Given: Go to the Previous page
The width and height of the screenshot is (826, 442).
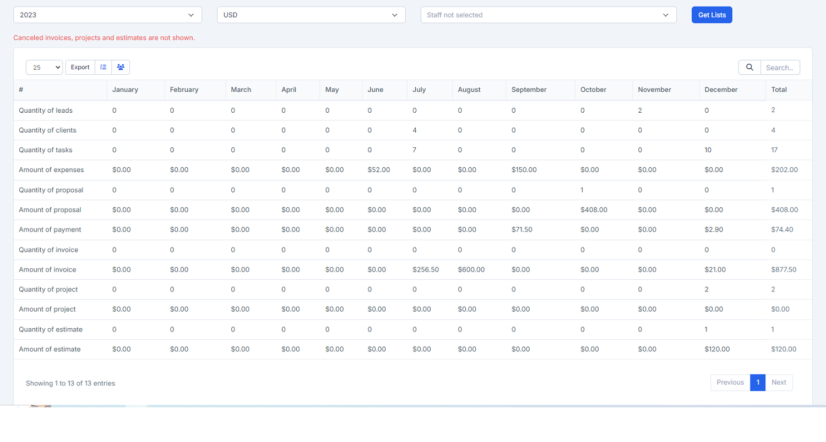Looking at the screenshot, I should pos(730,383).
